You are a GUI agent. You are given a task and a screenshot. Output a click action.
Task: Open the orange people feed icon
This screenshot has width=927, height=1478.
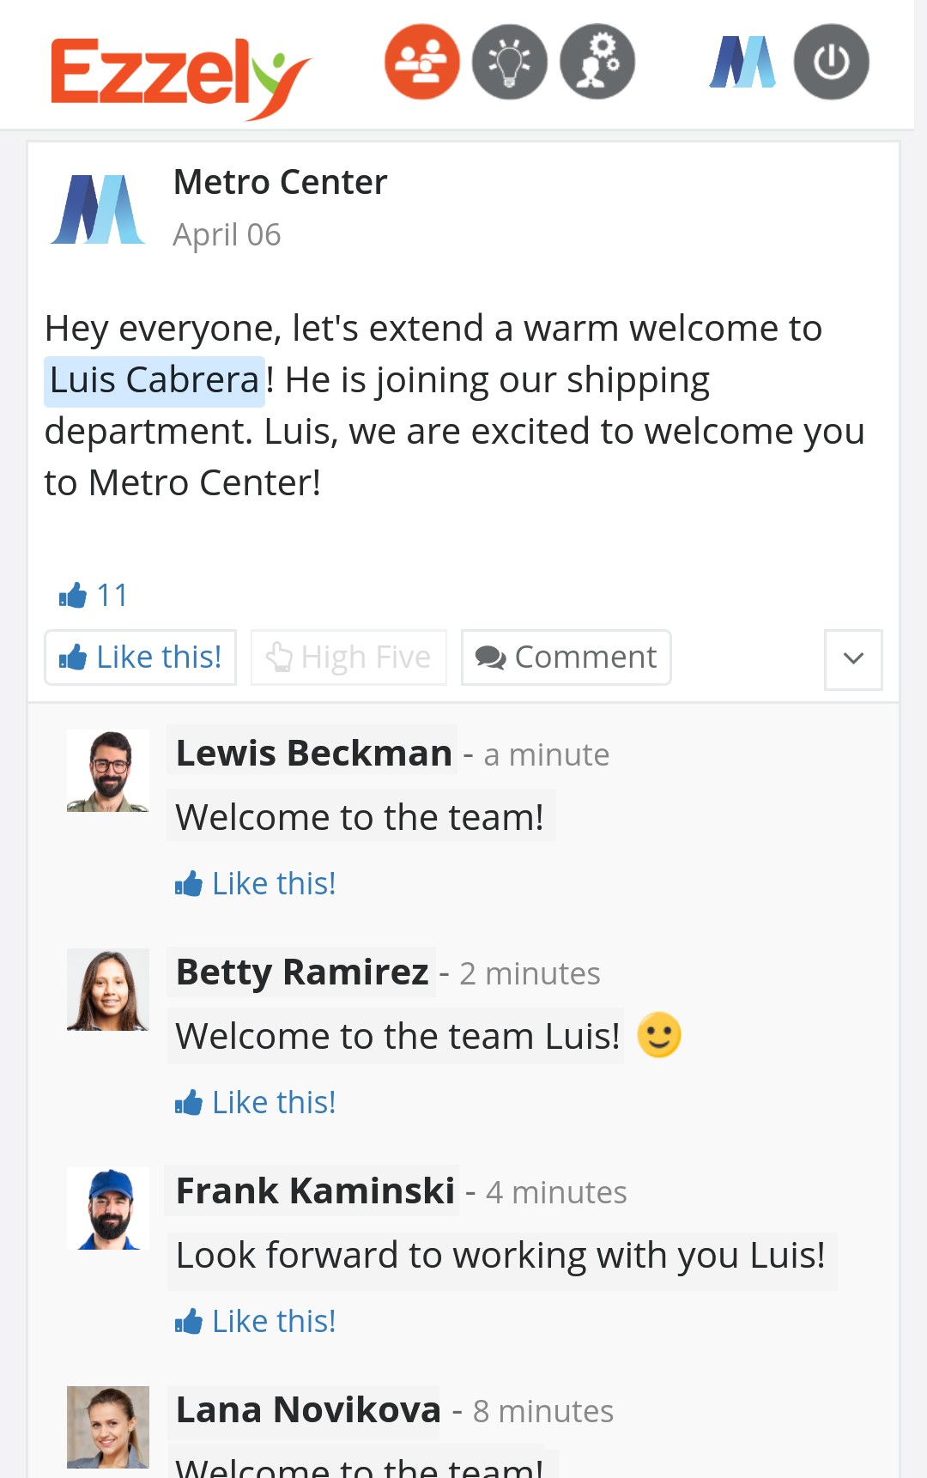point(421,62)
